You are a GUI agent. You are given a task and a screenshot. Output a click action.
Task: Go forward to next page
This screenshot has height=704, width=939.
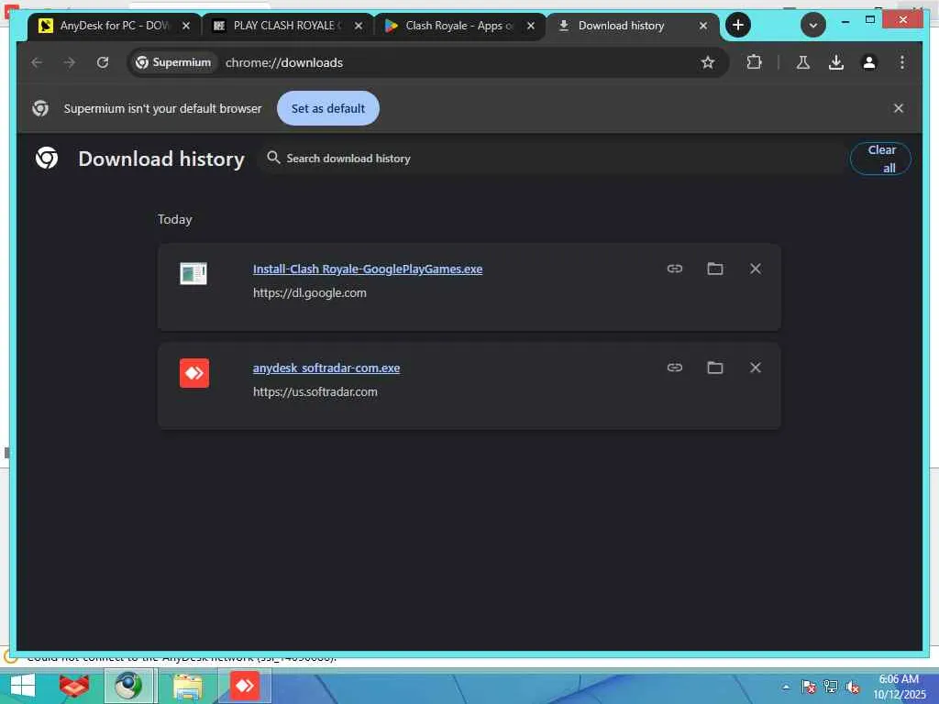[x=70, y=62]
